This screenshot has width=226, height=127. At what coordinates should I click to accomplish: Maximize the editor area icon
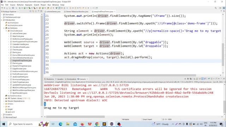[x=224, y=11]
